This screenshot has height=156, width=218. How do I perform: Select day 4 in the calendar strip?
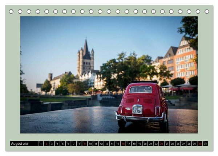pyautogui.click(x=57, y=144)
